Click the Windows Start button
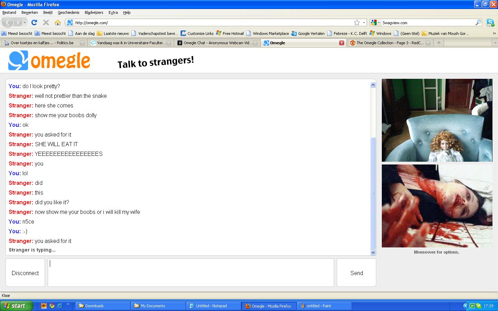 (17, 306)
